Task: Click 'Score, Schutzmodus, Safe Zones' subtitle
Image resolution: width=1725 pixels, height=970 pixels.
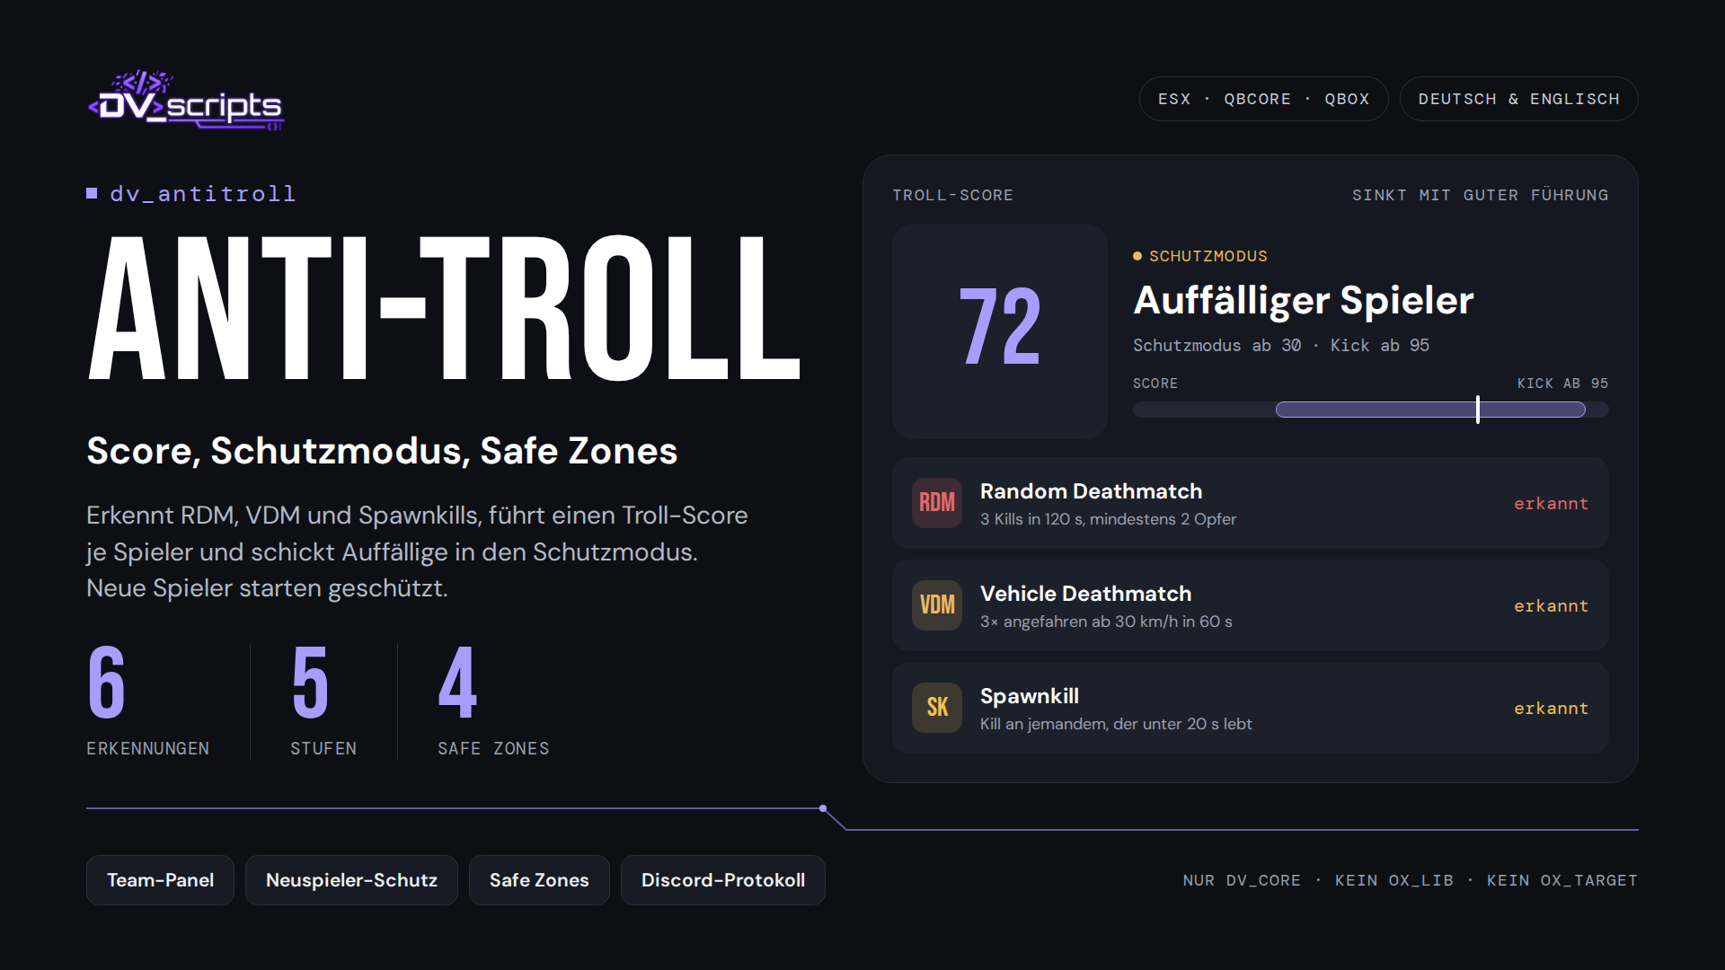Action: point(382,451)
